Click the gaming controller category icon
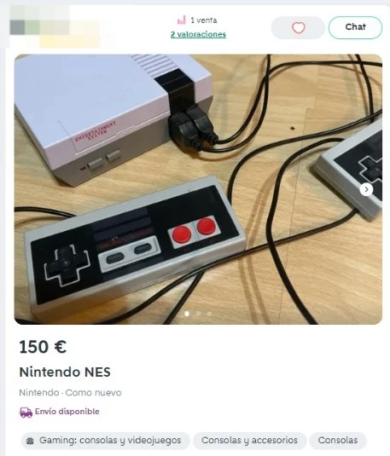This screenshot has width=390, height=456. point(30,441)
